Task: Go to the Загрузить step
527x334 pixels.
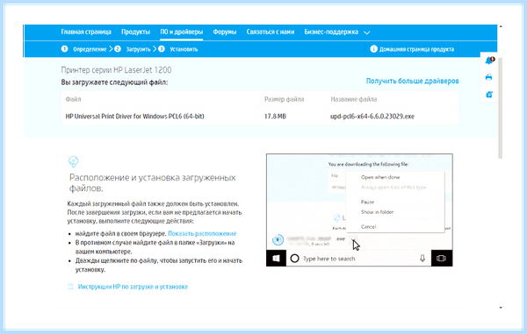Action: (138, 49)
